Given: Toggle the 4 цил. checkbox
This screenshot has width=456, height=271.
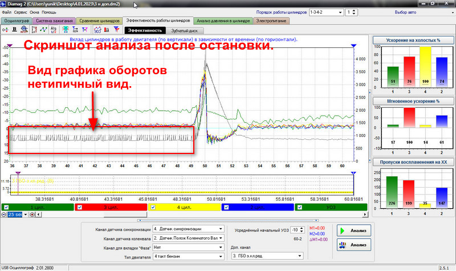Looking at the screenshot, I should 153,207.
